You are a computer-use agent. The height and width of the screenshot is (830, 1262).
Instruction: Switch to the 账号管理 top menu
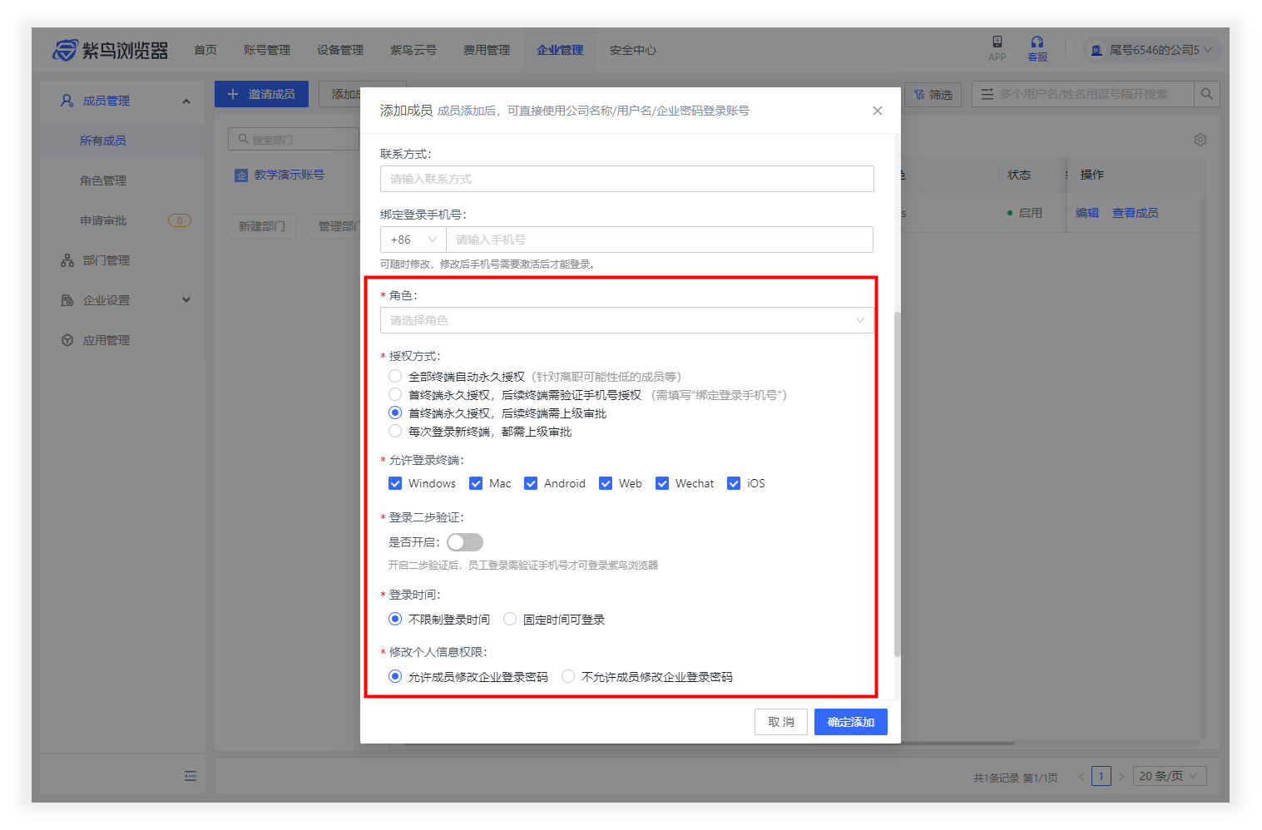coord(266,50)
